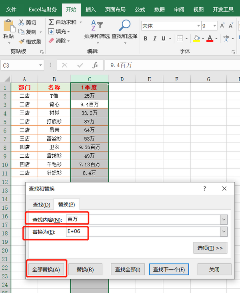The height and width of the screenshot is (293, 240).
Task: Switch to the 审阅 Review tab
Action: pos(179,9)
